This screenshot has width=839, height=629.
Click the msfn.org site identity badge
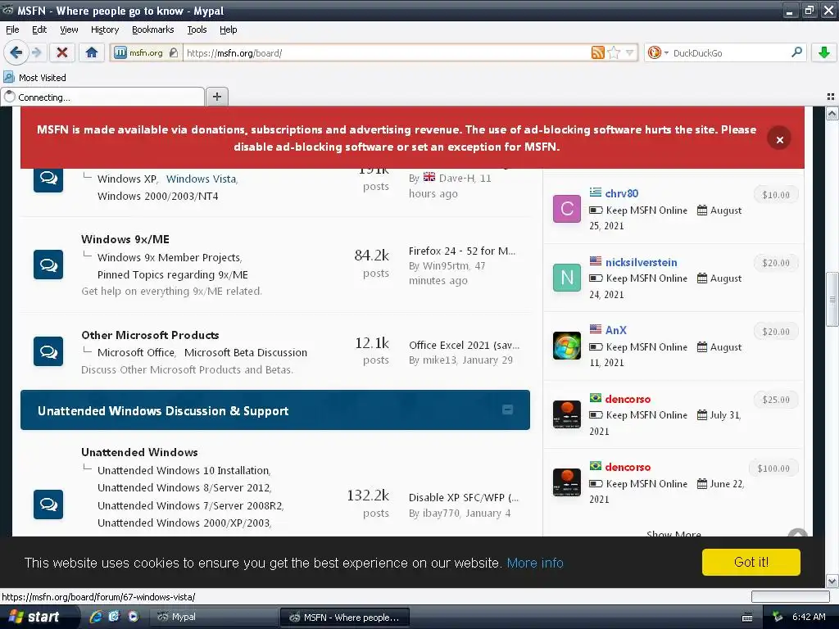click(x=146, y=53)
